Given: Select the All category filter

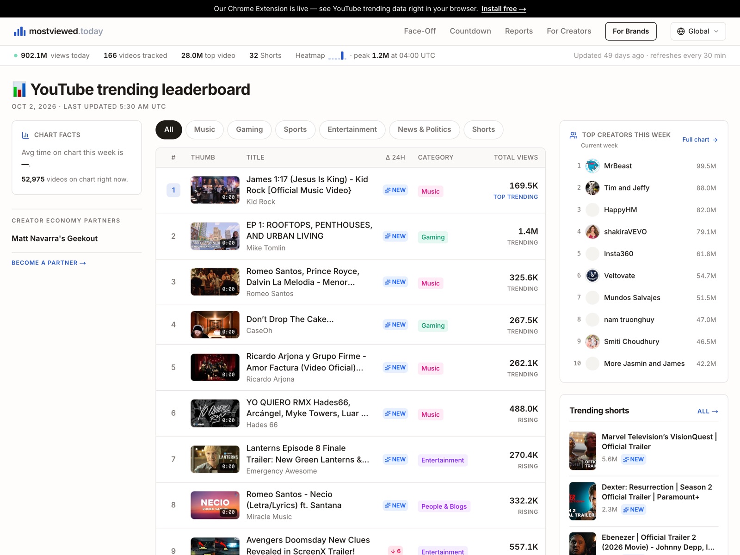Looking at the screenshot, I should click(169, 129).
